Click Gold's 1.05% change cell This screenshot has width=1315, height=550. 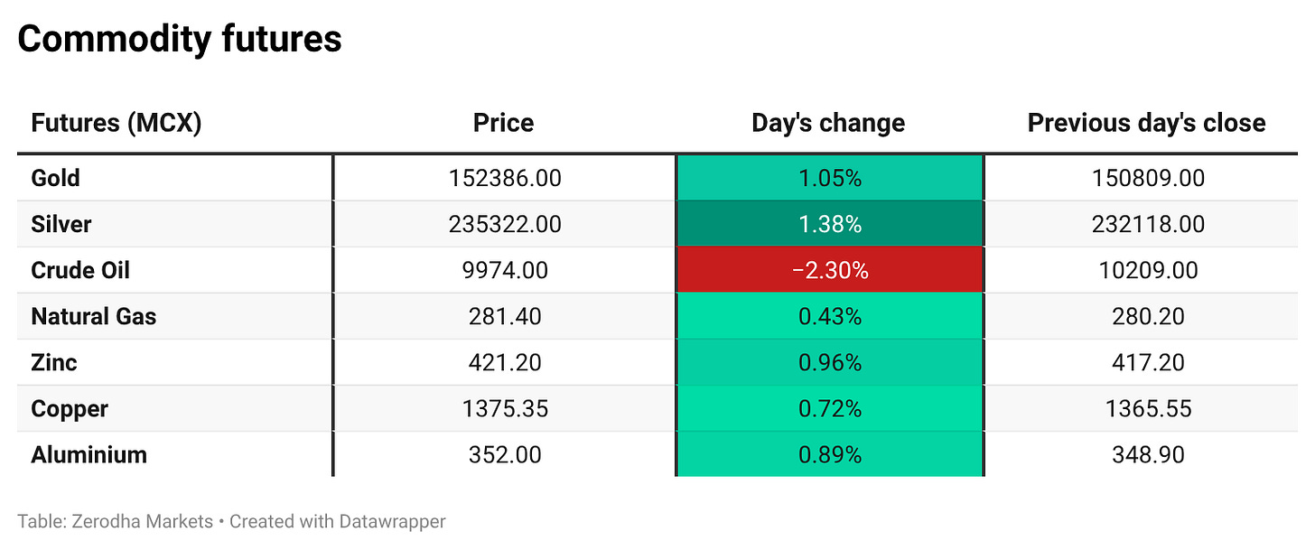click(x=830, y=178)
